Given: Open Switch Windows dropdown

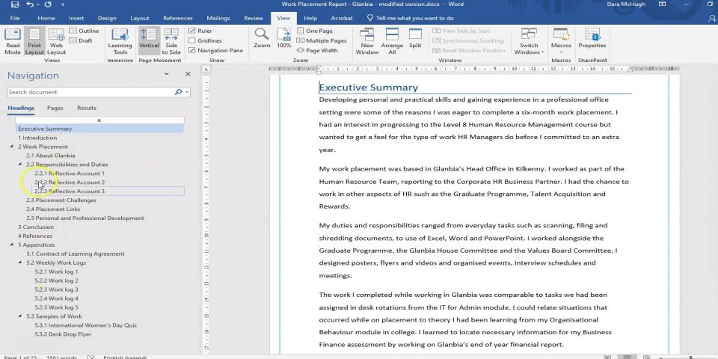Looking at the screenshot, I should click(529, 42).
